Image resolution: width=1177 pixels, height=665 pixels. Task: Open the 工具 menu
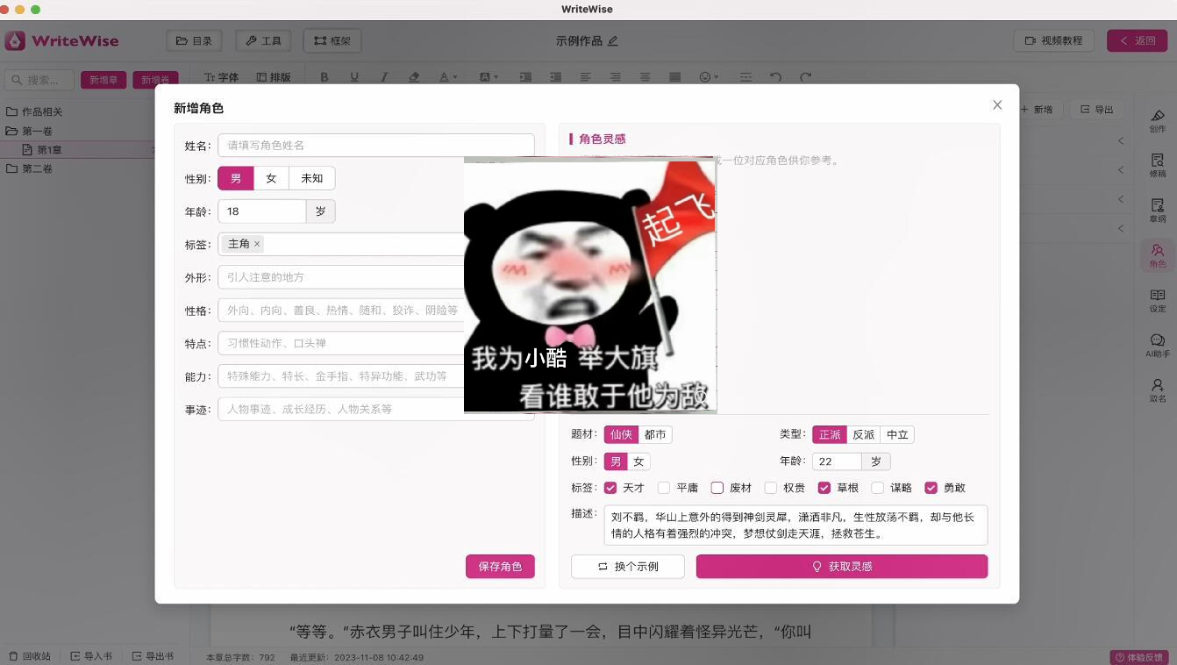(263, 40)
